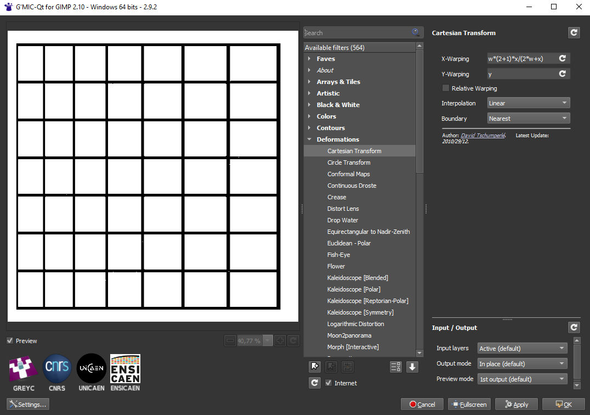This screenshot has width=590, height=415.
Task: Click the reset zoom preview button
Action: 293,341
